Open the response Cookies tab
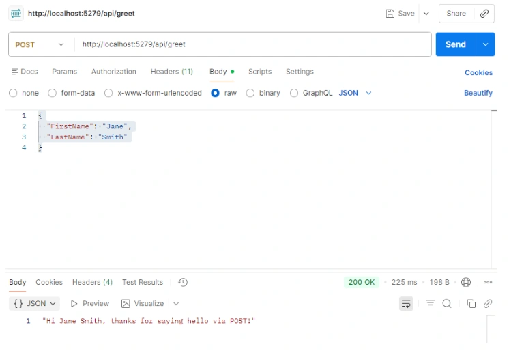 tap(49, 282)
